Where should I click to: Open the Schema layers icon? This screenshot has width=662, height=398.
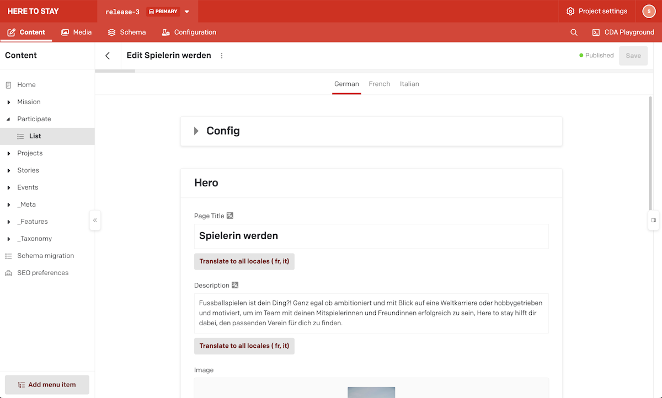click(x=112, y=33)
